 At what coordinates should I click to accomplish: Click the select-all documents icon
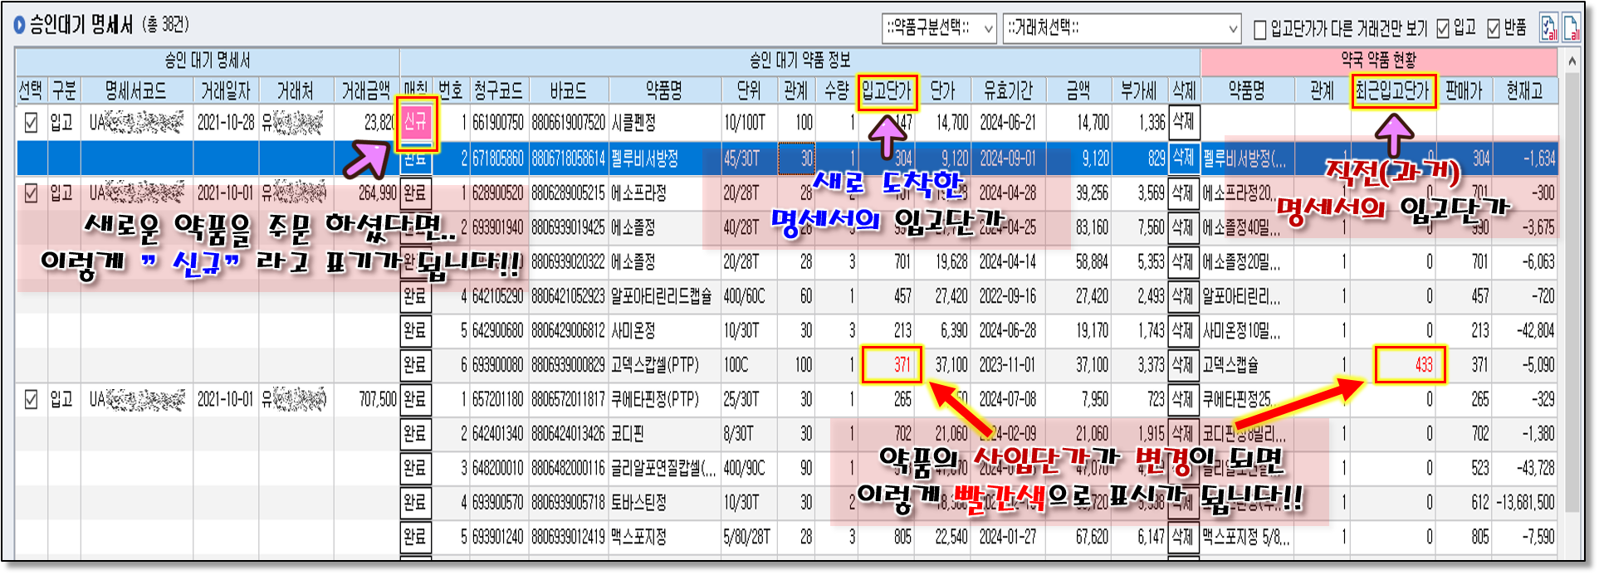click(x=1549, y=27)
